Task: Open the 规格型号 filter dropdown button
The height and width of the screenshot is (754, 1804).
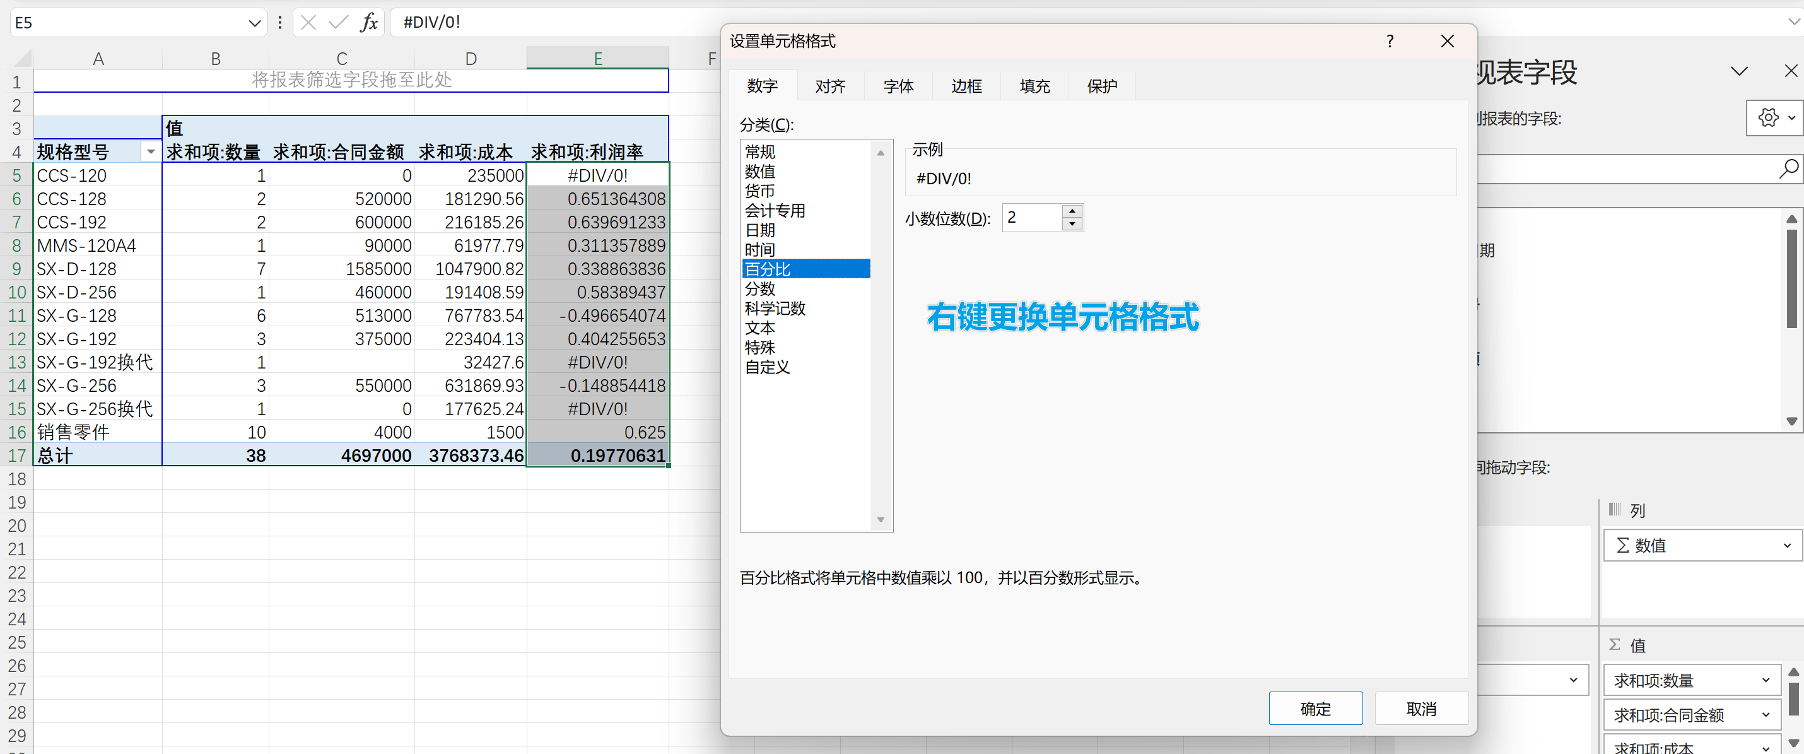Action: pos(151,152)
